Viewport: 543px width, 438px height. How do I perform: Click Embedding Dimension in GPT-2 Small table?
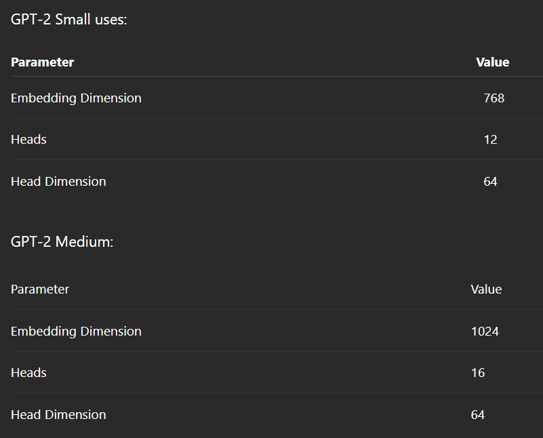pos(76,98)
